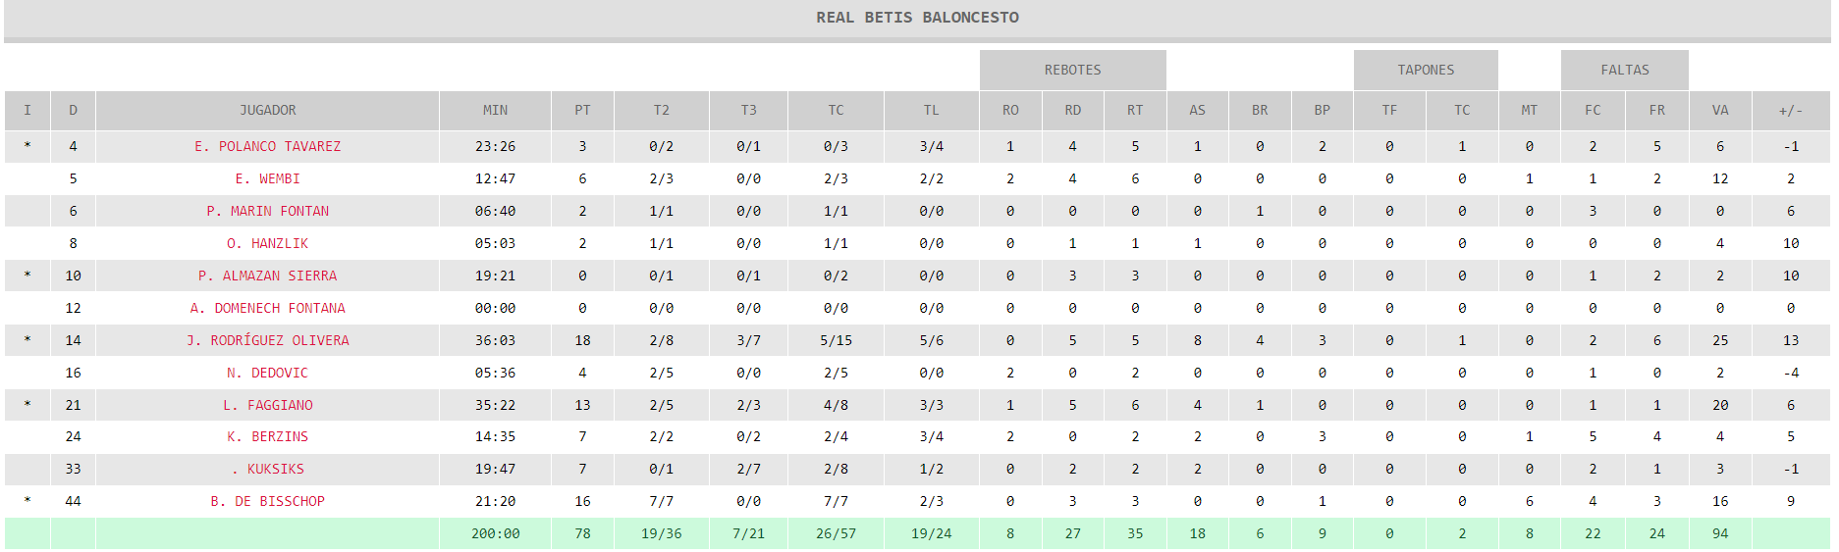This screenshot has width=1839, height=552.
Task: Open B. DE BISSCHOP player page
Action: point(267,501)
